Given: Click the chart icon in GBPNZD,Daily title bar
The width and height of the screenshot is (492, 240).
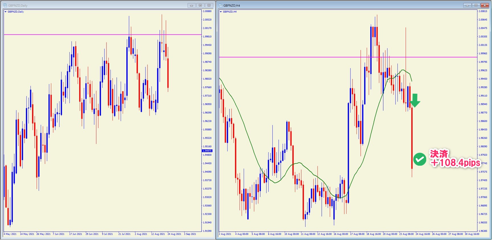Looking at the screenshot, I should tap(5, 5).
